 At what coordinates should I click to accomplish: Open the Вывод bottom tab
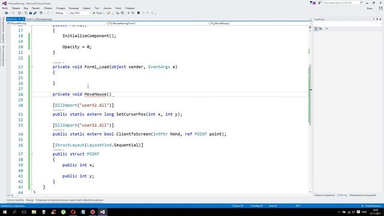pyautogui.click(x=30, y=200)
